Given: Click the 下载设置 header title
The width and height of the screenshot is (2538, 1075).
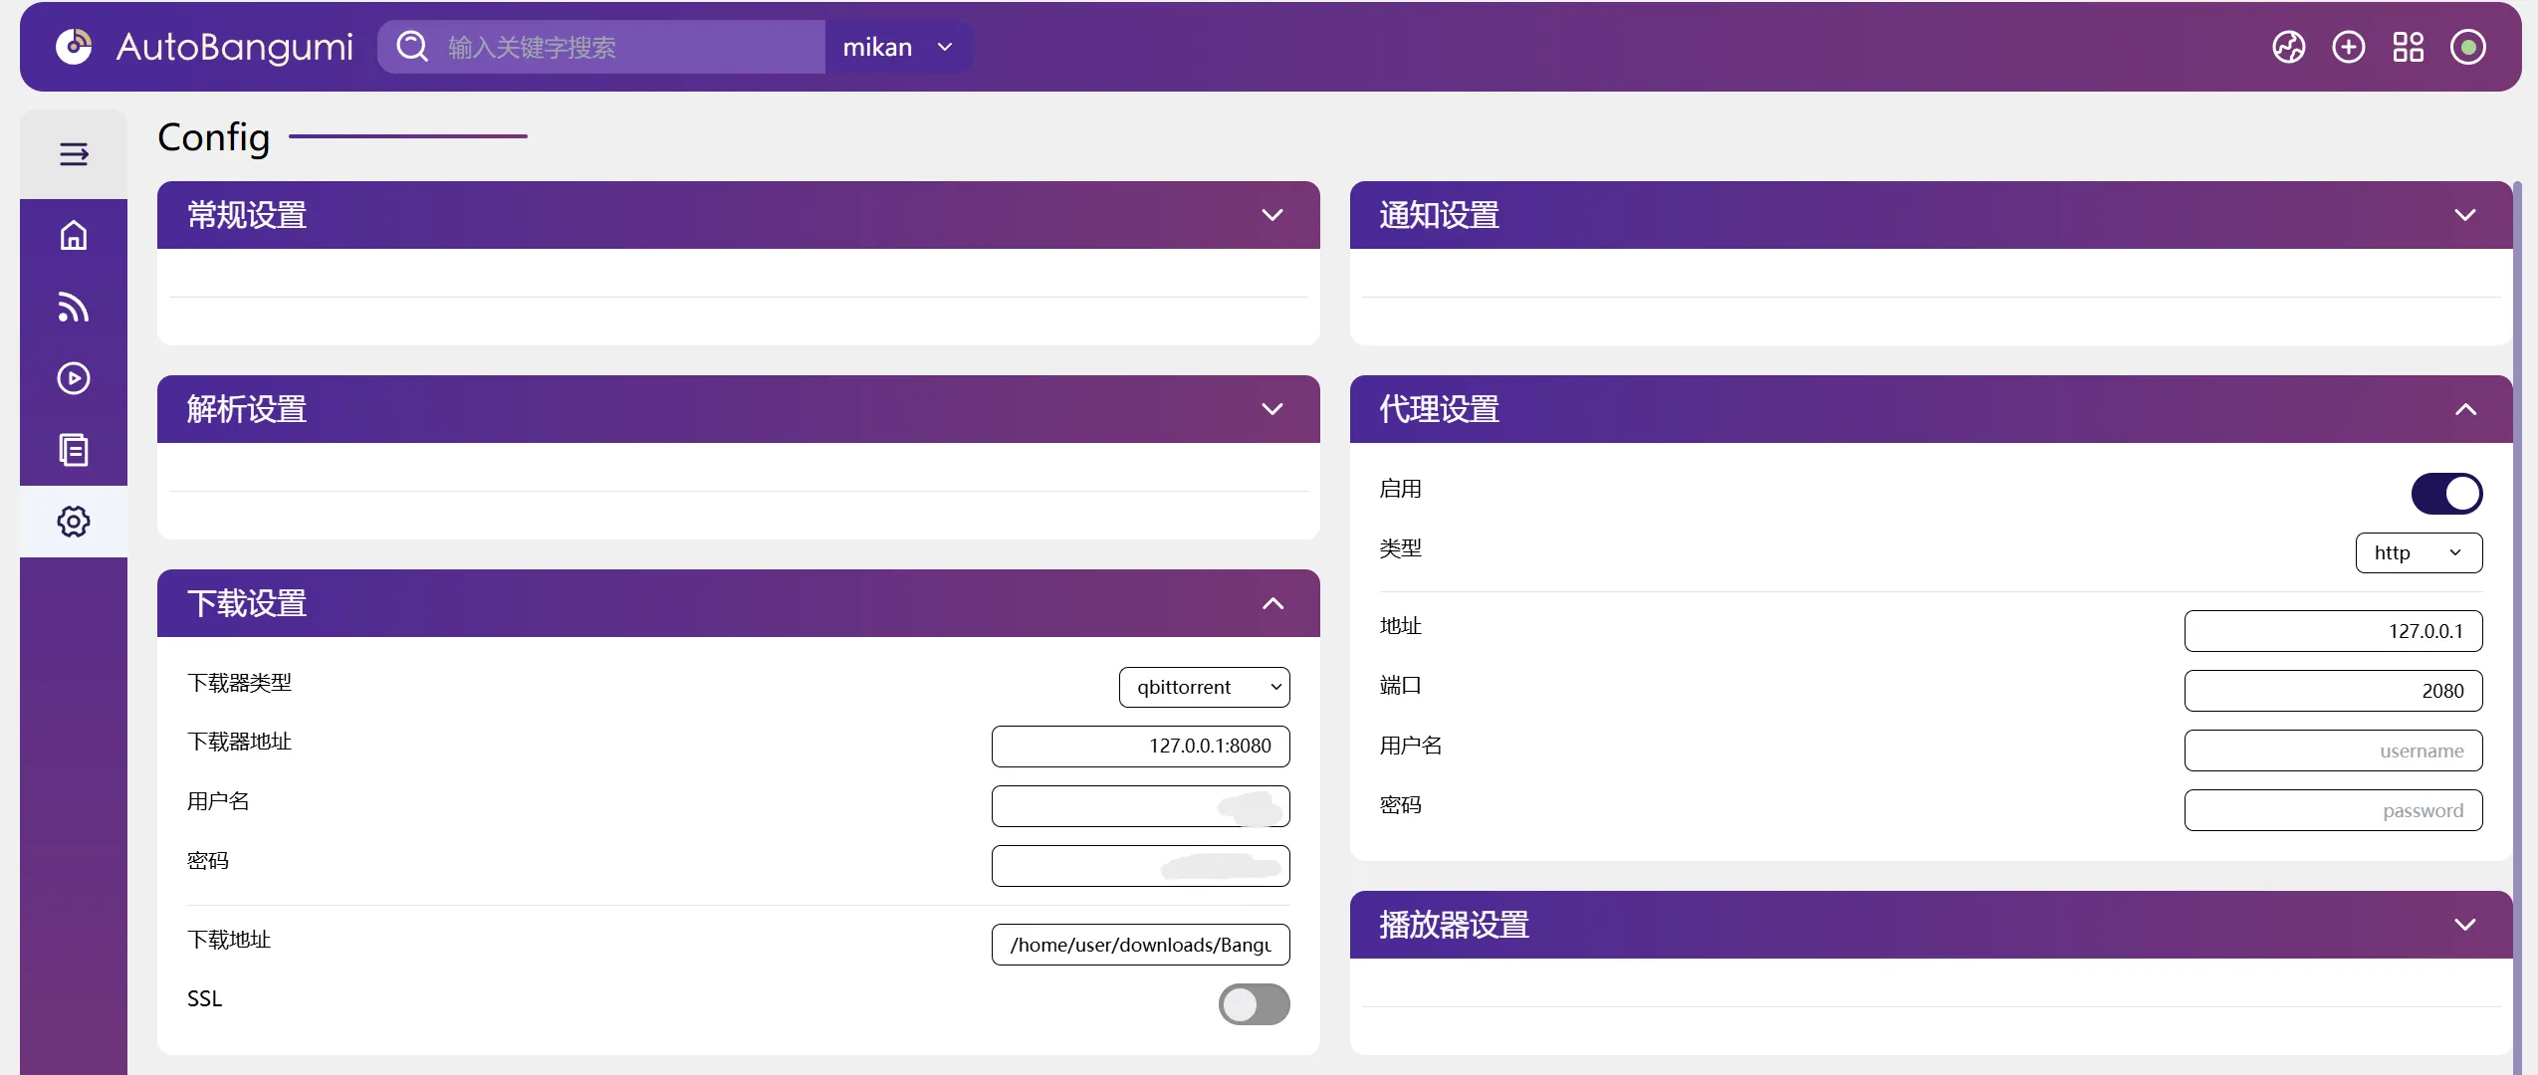Looking at the screenshot, I should click(247, 603).
